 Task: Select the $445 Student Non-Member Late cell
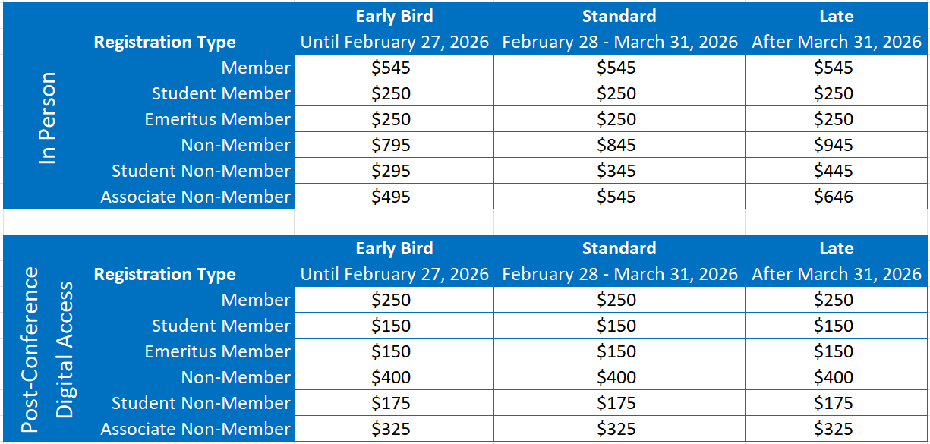pyautogui.click(x=834, y=171)
